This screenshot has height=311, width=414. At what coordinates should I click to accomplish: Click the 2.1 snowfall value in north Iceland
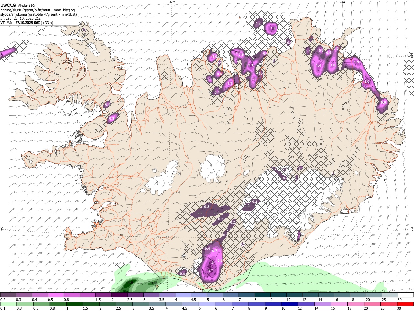click(x=251, y=65)
